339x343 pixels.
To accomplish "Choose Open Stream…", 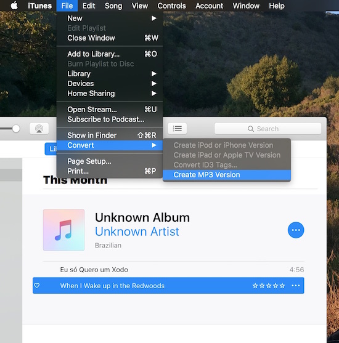I will [110, 109].
